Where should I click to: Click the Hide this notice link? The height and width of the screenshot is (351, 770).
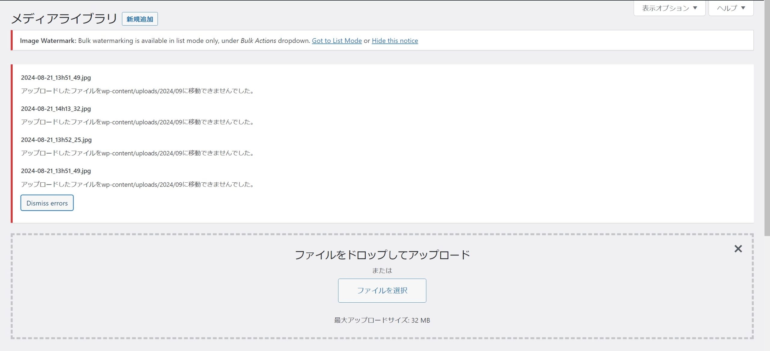[395, 41]
